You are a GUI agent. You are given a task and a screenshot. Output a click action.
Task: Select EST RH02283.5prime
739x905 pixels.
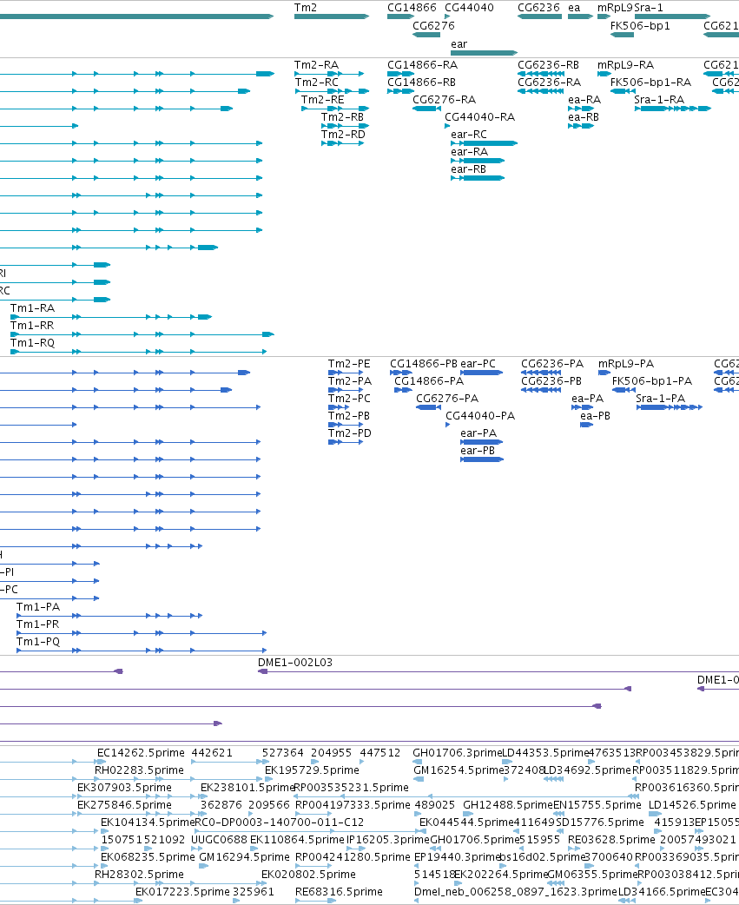click(140, 770)
